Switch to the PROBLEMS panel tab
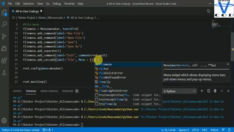The height and width of the screenshot is (132, 234). click(70, 91)
